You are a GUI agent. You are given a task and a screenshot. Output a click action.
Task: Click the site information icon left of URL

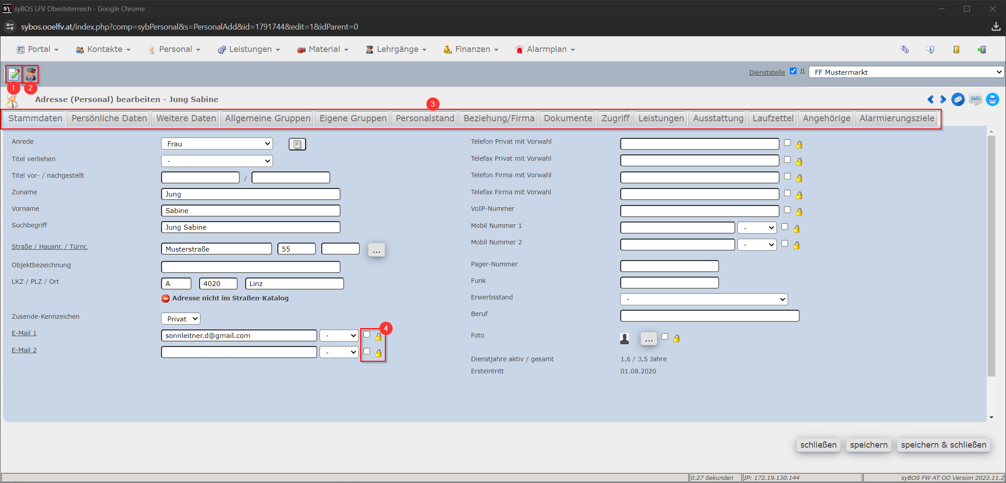[10, 27]
